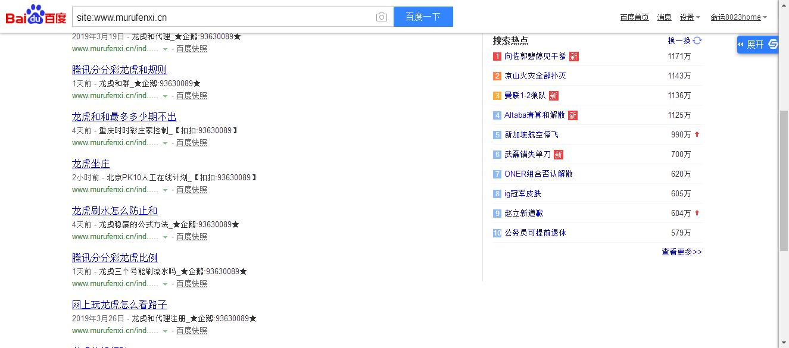The width and height of the screenshot is (789, 348).
Task: Open 百度快照 under 龙虎和和最多多少期不出
Action: click(192, 143)
